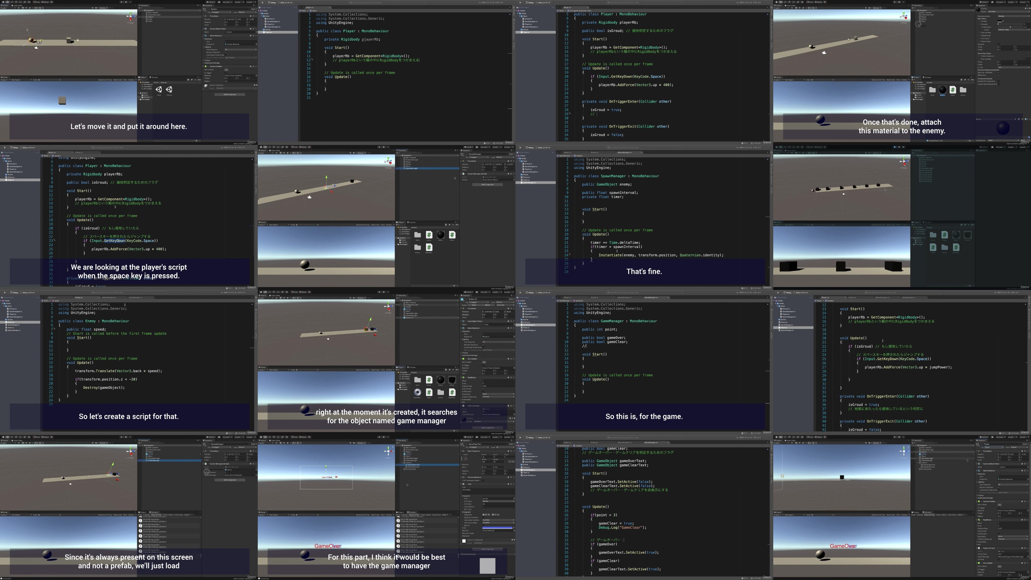The width and height of the screenshot is (1031, 580).
Task: Select the Practice scene icon in Project panel
Action: click(169, 89)
